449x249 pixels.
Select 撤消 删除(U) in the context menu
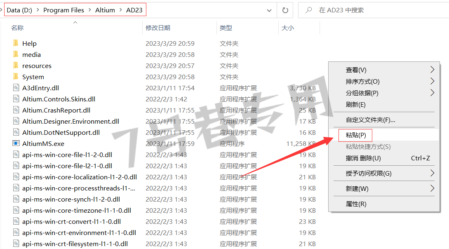coord(384,158)
